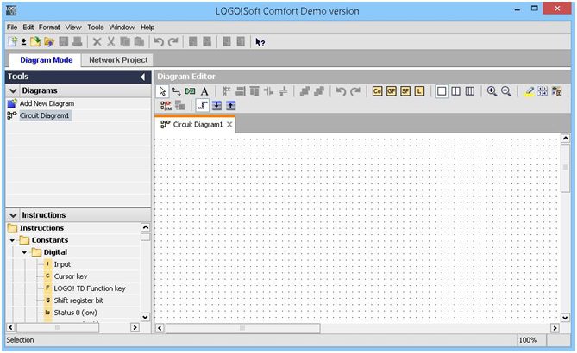Select the Status 0 (low) instruction
The width and height of the screenshot is (577, 353).
point(75,313)
